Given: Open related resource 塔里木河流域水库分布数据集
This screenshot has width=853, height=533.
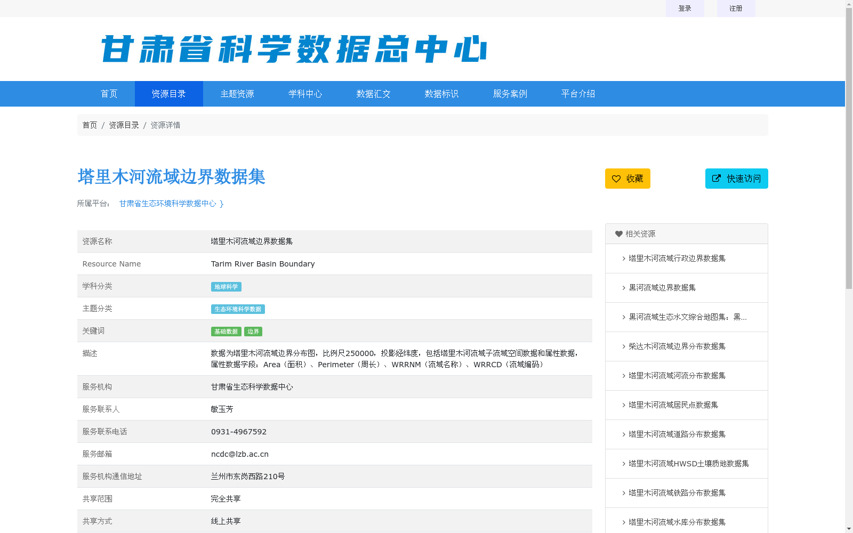Looking at the screenshot, I should (x=677, y=522).
